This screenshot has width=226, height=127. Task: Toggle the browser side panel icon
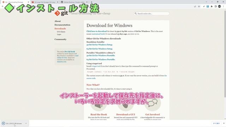(215, 6)
